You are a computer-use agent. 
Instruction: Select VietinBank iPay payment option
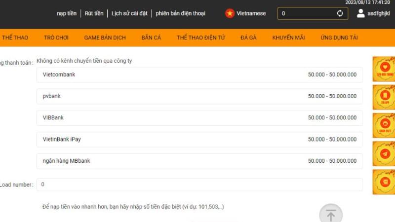pos(199,140)
